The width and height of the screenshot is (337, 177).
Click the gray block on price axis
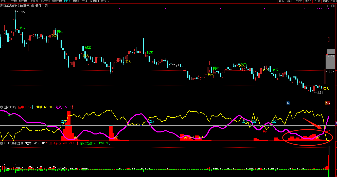click(x=330, y=62)
